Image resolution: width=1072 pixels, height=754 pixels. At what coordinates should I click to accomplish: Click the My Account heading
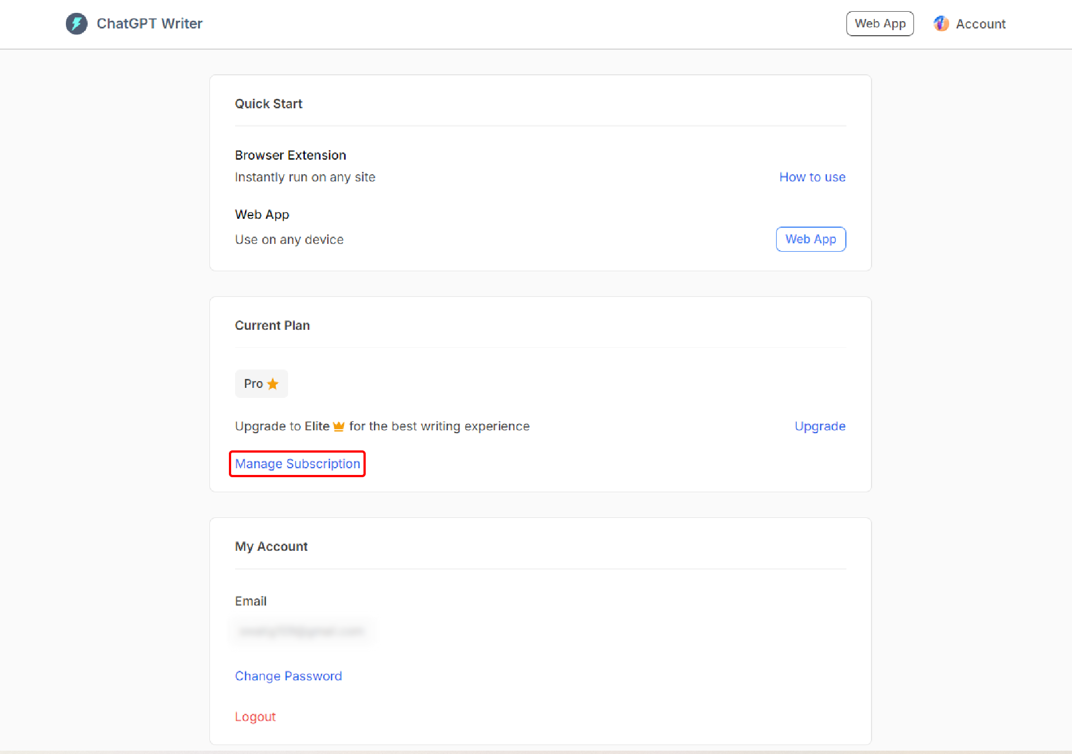271,546
